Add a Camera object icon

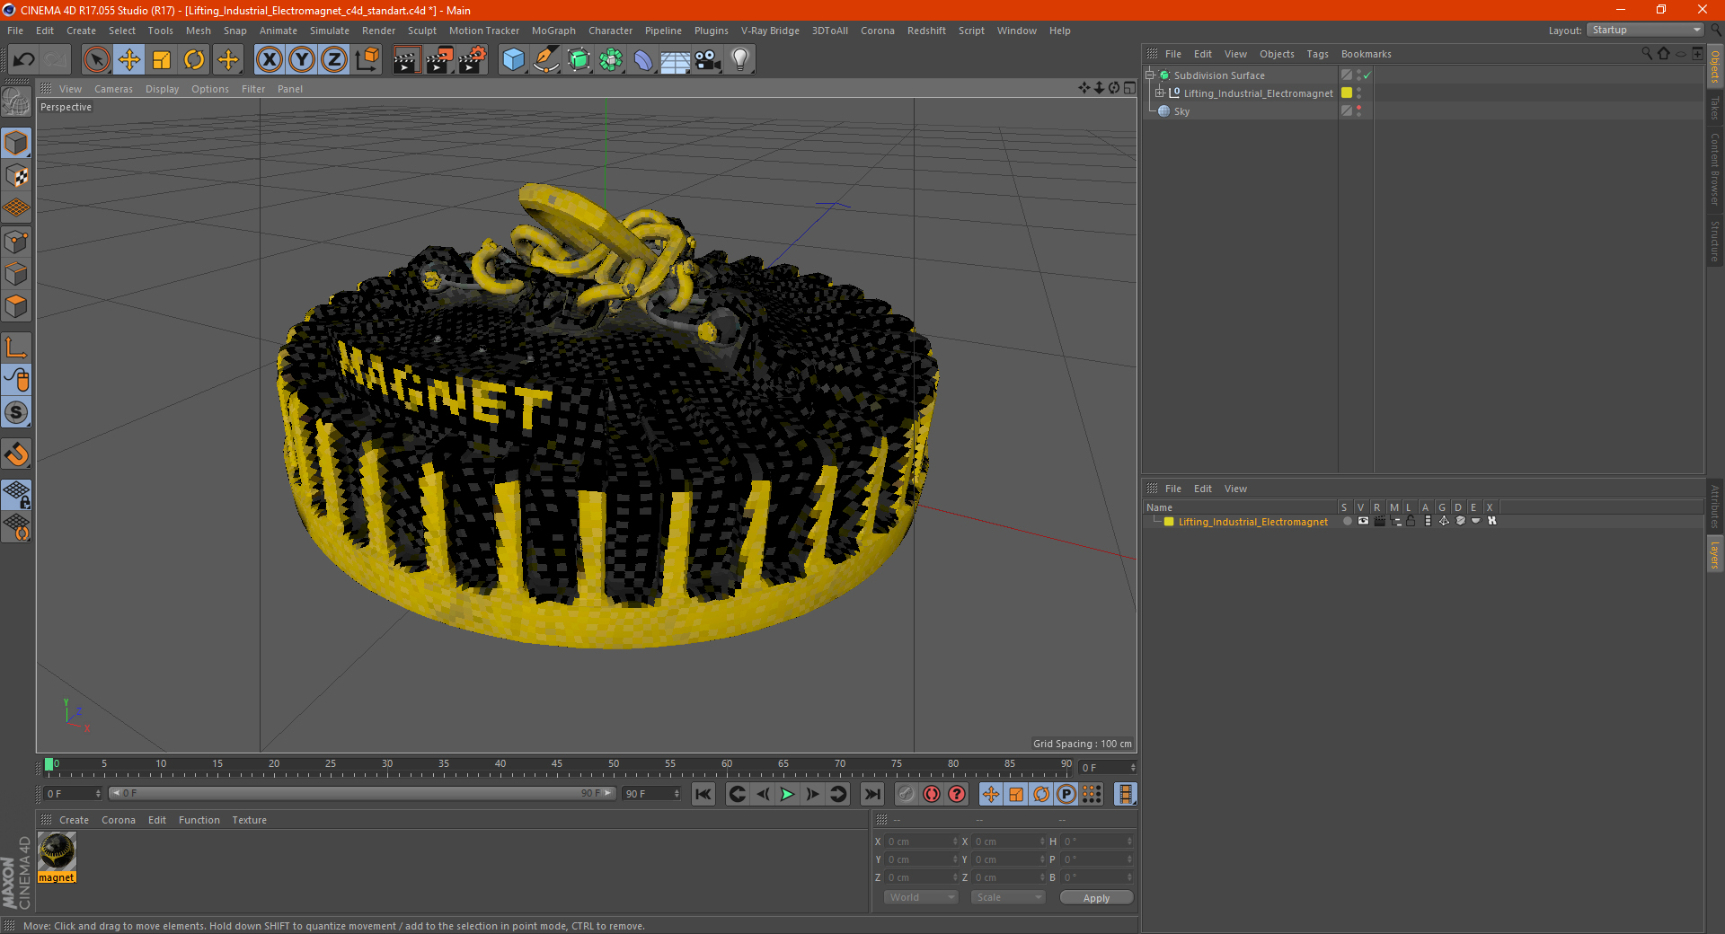[708, 60]
